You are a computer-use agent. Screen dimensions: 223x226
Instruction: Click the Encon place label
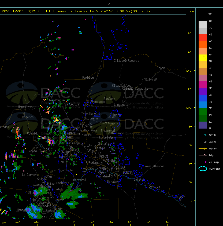[x=161, y=68]
